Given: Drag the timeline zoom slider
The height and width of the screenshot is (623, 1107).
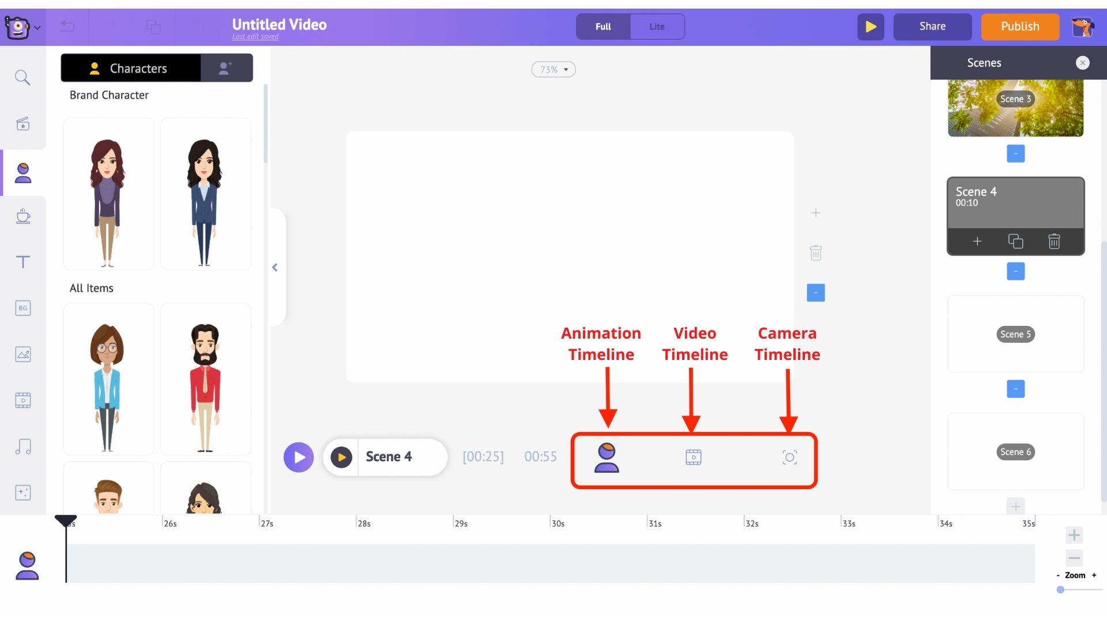Looking at the screenshot, I should pos(1061,590).
